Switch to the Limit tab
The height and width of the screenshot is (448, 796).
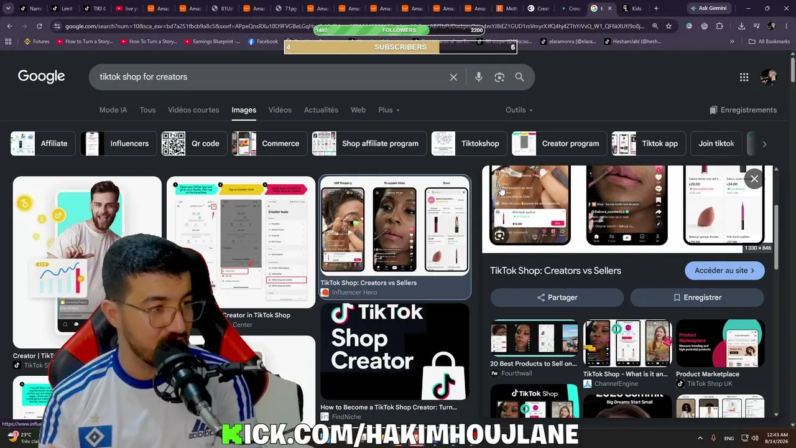[63, 9]
